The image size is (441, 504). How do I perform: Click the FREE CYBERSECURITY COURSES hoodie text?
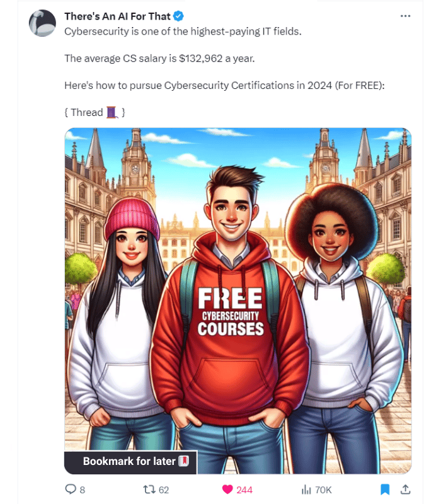point(231,312)
